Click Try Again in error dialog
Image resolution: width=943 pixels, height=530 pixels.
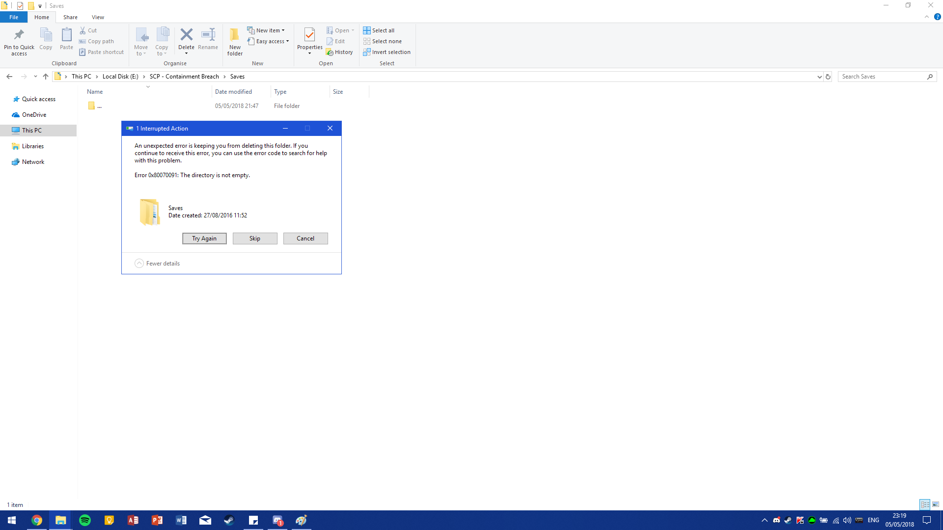coord(204,238)
